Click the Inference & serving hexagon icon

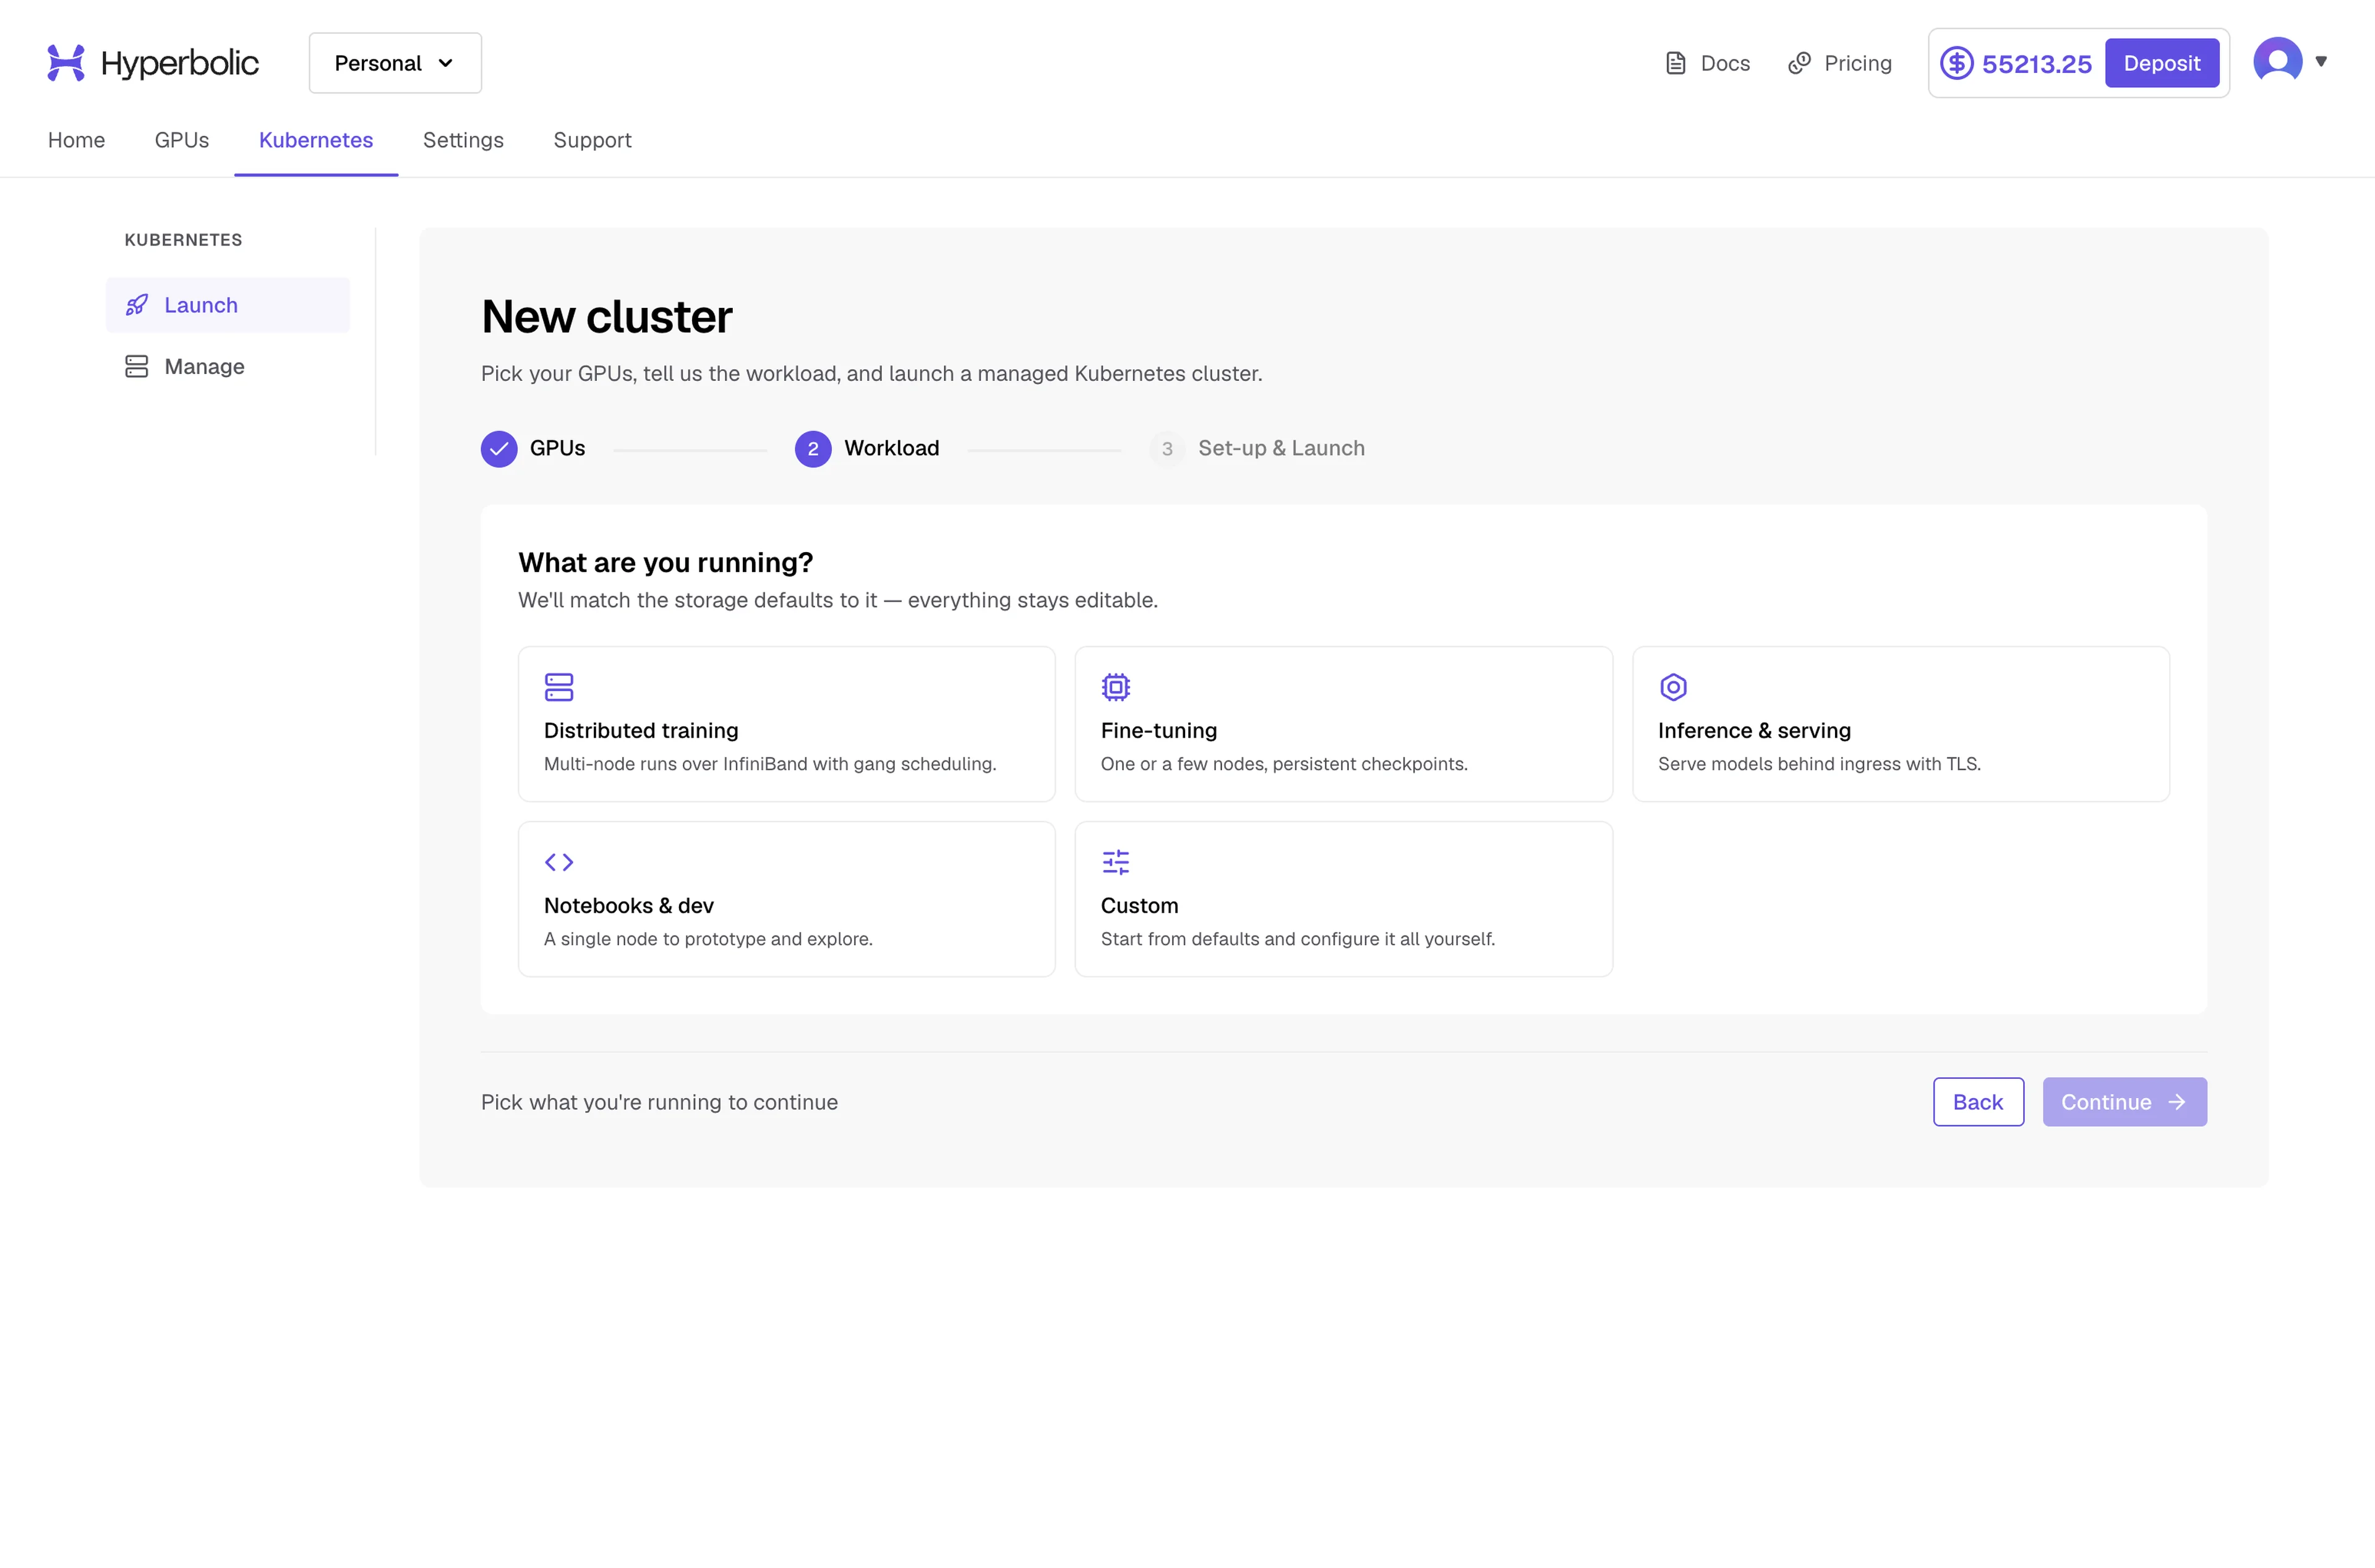click(1673, 687)
